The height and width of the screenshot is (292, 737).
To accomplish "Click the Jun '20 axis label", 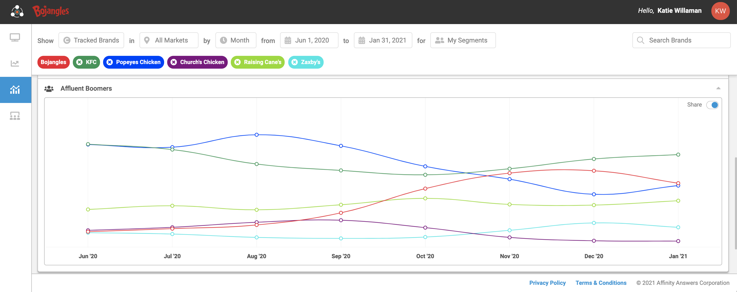I will [x=88, y=256].
